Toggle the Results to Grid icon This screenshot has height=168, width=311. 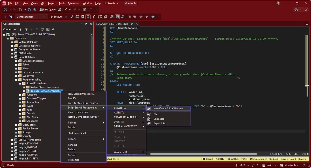tap(117, 17)
